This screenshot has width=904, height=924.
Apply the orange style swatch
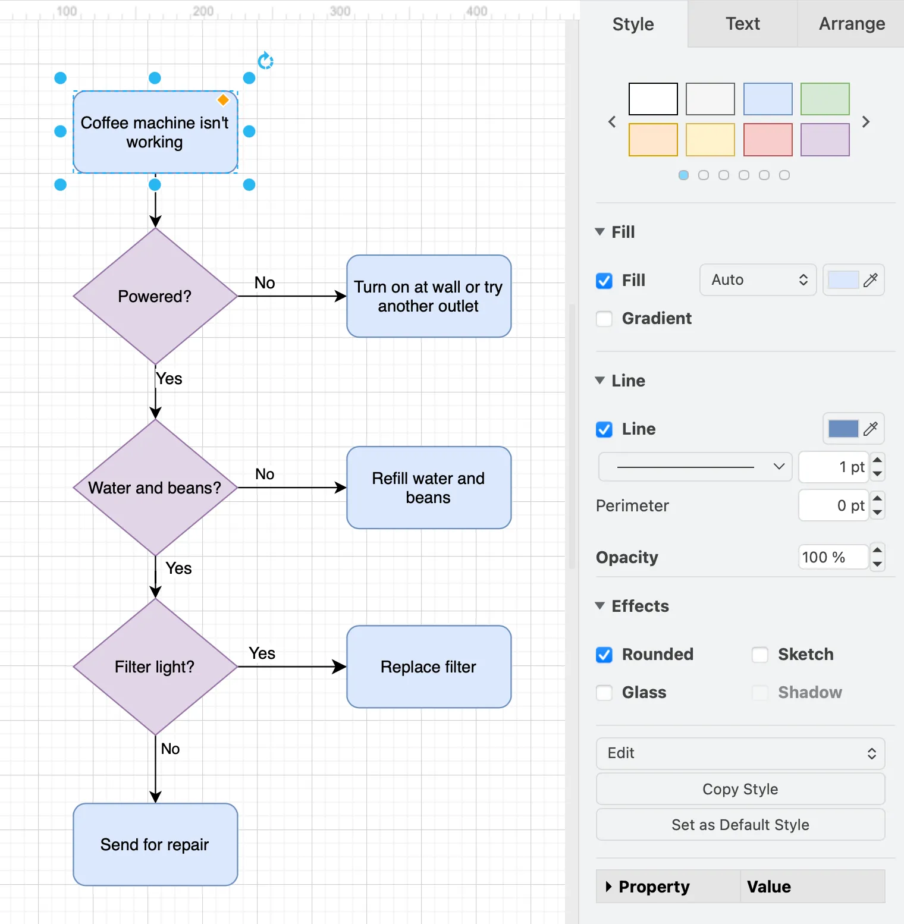pos(653,140)
